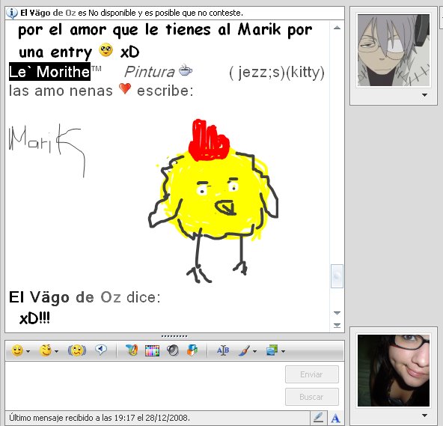
Task: Expand the winks dropdown arrow
Action: pos(57,351)
